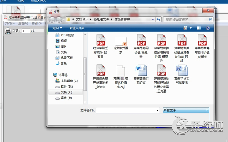Select drive 软件 (D:)

pos(64,86)
